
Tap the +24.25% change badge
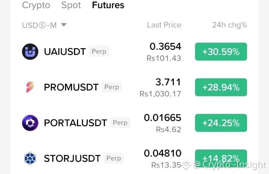pyautogui.click(x=221, y=123)
